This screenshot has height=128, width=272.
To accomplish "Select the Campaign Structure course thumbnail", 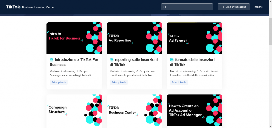I will 74,110.
